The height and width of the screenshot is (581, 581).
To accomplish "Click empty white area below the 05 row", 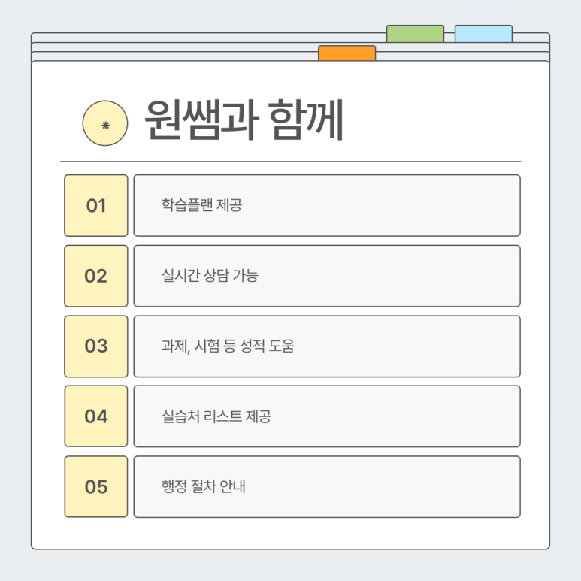I will [290, 533].
